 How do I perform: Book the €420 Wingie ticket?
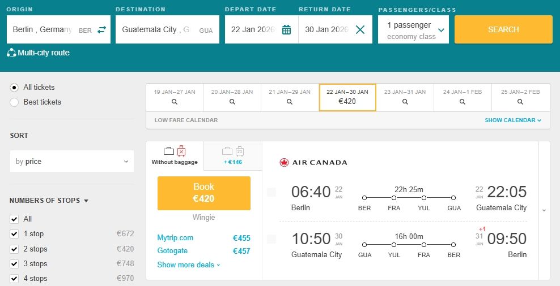pyautogui.click(x=203, y=193)
